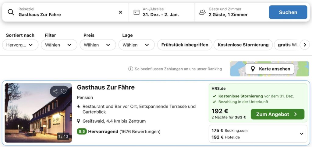Open the Sortiert nach dropdown
This screenshot has height=147, width=312.
[x=20, y=45]
